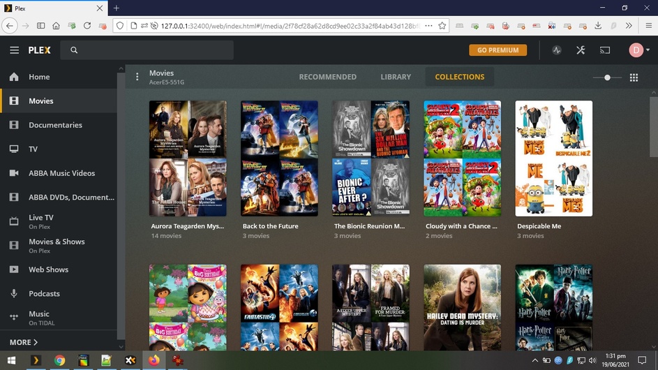The height and width of the screenshot is (370, 658).
Task: Click Back to the Future title link
Action: point(270,226)
